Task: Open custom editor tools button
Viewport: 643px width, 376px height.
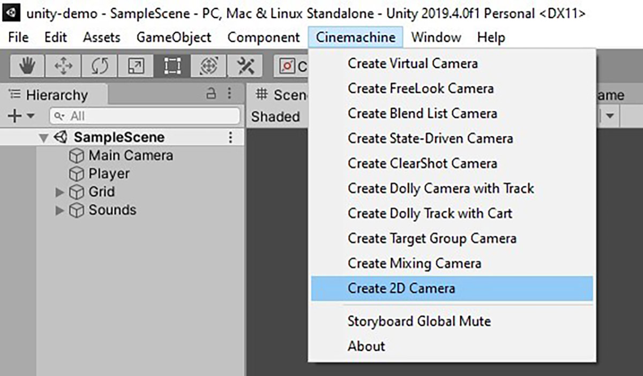Action: click(244, 66)
